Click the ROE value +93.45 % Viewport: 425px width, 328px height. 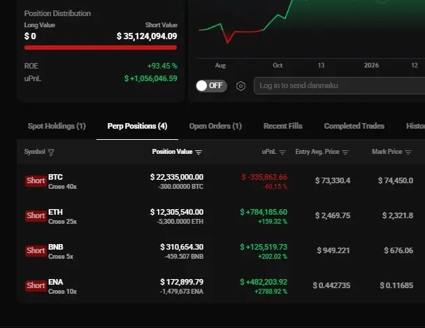click(x=162, y=66)
